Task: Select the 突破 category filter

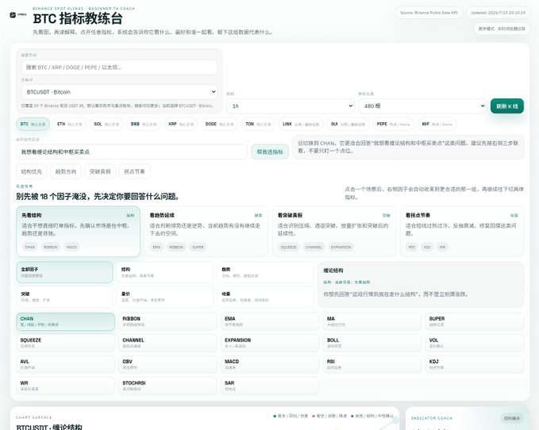Action: (x=64, y=297)
